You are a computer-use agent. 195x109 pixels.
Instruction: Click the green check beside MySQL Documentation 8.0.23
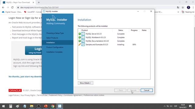click(80, 41)
